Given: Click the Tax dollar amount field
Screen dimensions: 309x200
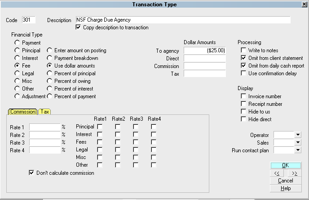Looking at the screenshot, I should pos(205,73).
